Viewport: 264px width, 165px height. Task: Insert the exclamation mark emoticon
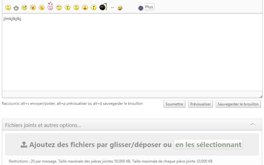tap(94, 7)
